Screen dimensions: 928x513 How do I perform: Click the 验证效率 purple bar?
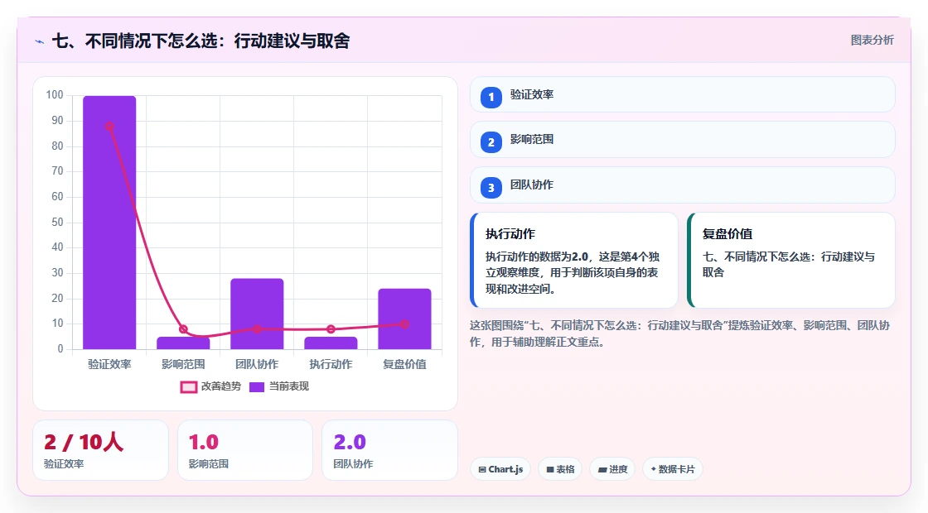click(x=109, y=223)
